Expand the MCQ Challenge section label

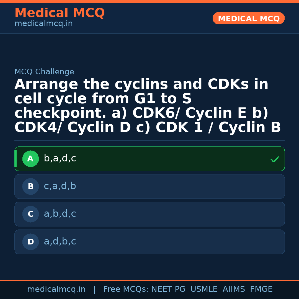44,71
